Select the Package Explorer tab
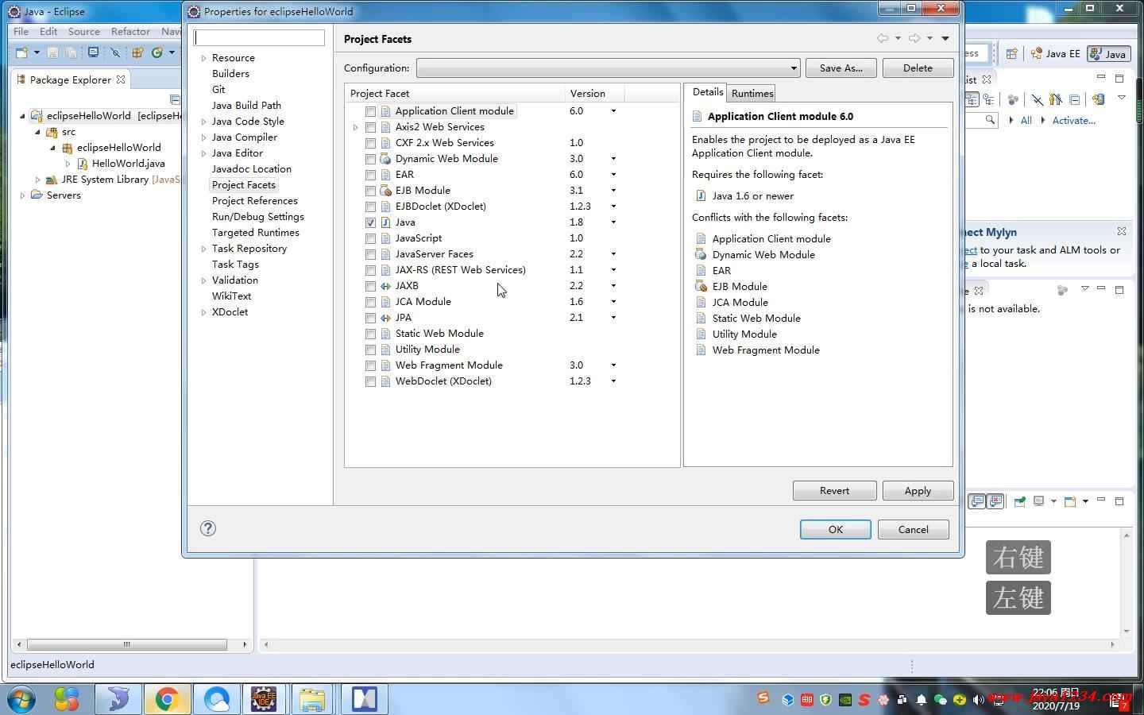The image size is (1144, 715). (x=71, y=79)
